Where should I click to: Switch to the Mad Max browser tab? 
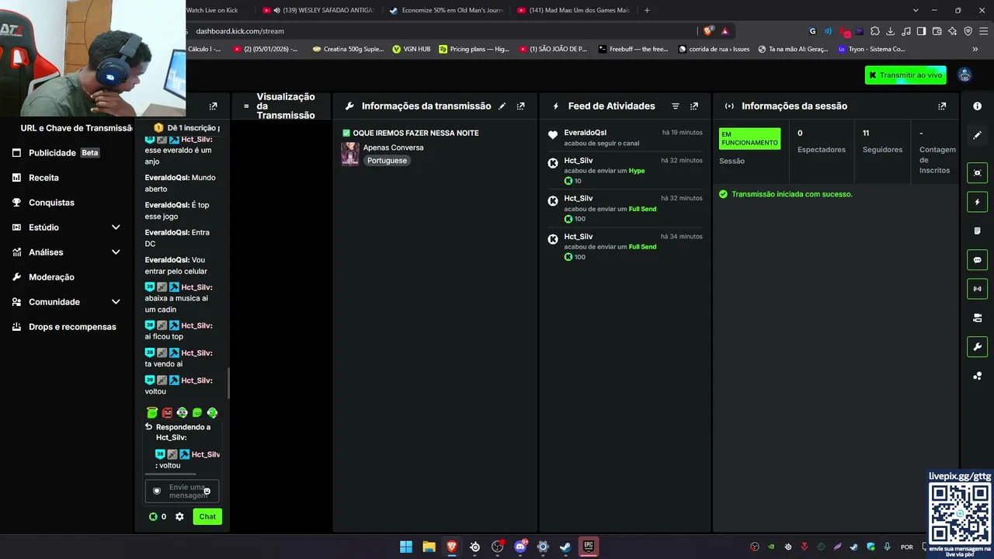tap(573, 10)
